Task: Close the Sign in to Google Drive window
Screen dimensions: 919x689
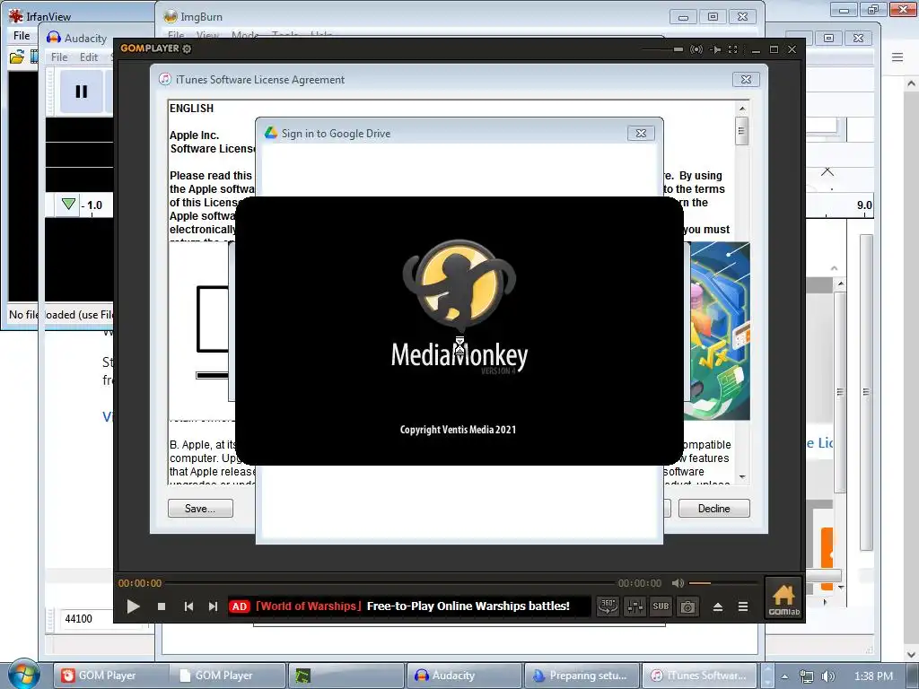Action: 641,134
